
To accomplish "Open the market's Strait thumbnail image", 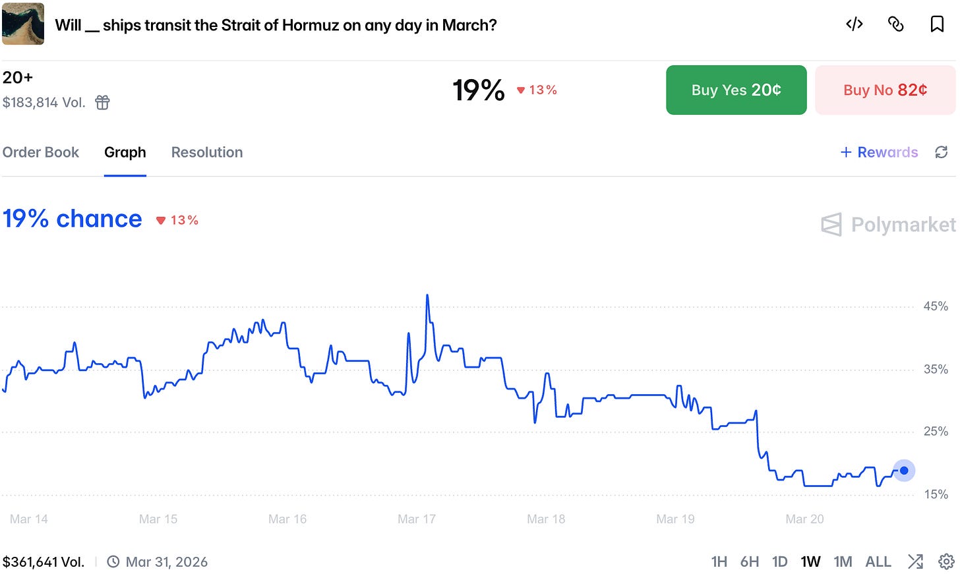I will pyautogui.click(x=23, y=24).
